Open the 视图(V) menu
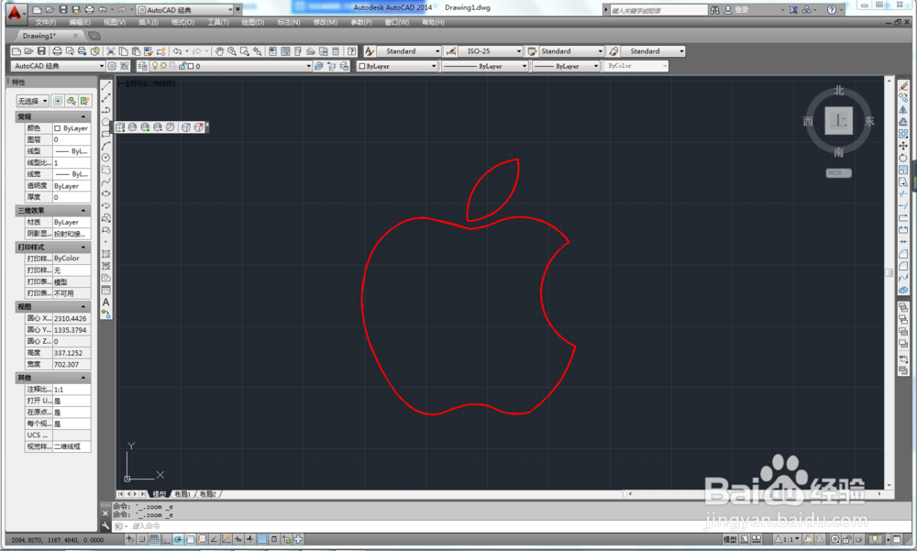The image size is (917, 551). coord(115,22)
